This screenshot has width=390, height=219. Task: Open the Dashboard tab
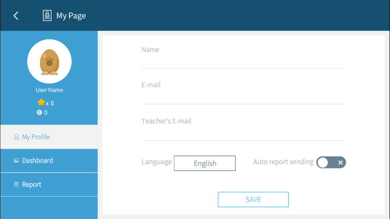click(x=49, y=161)
